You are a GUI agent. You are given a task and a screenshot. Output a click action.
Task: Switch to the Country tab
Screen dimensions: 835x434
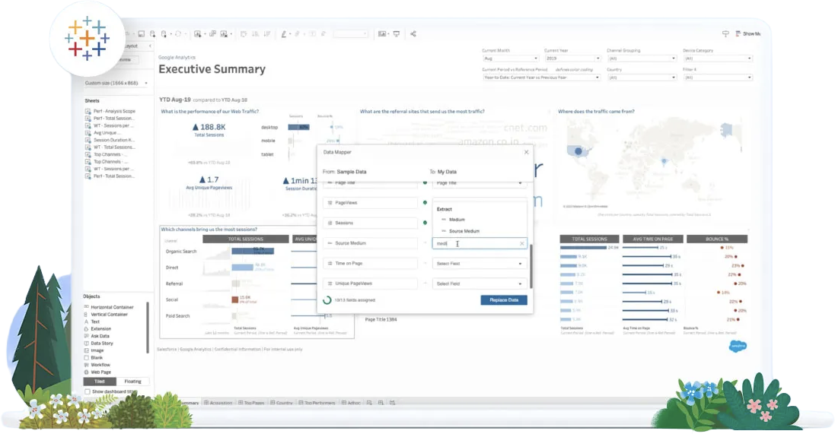point(281,403)
